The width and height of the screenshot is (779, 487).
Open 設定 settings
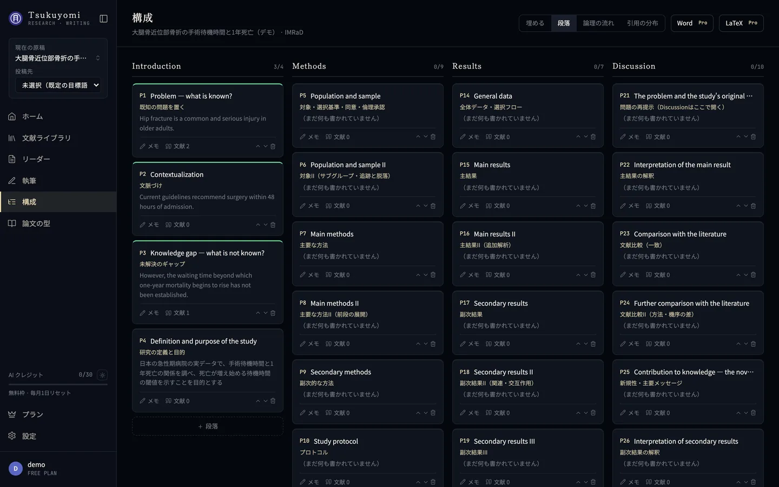58,436
